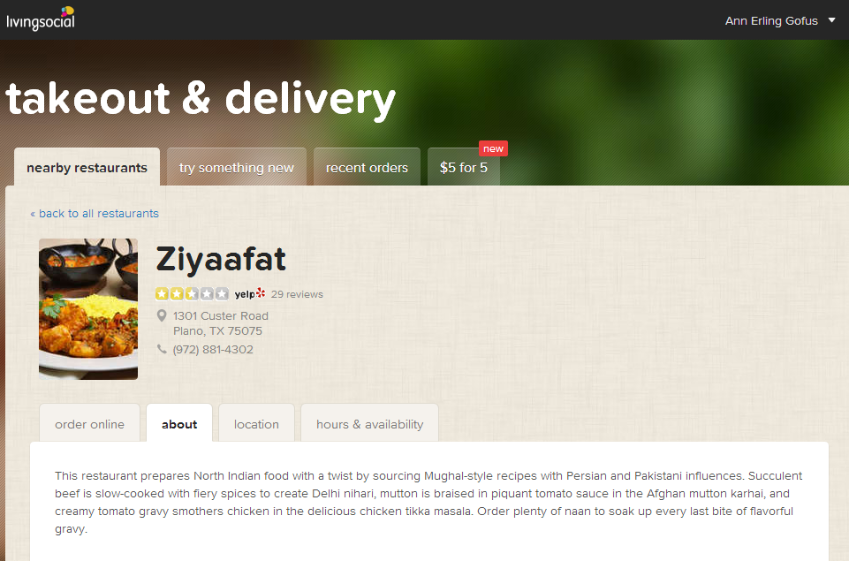Click the red new badge
This screenshot has width=849, height=561.
point(493,148)
